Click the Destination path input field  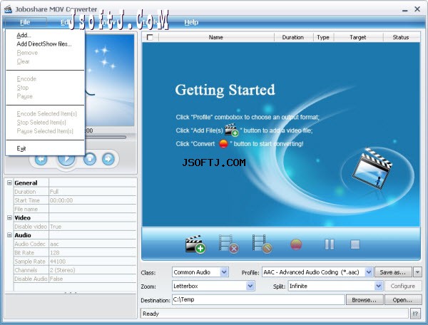(258, 299)
